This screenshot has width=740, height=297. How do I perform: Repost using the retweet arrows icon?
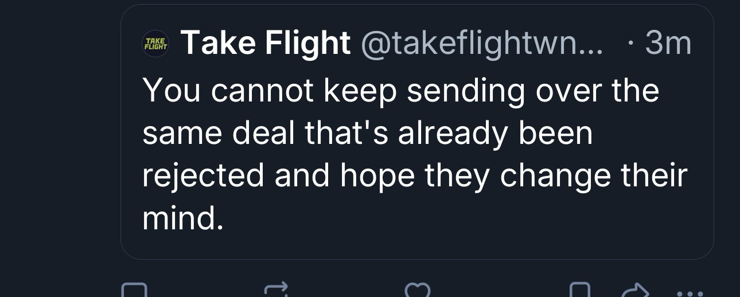[276, 291]
